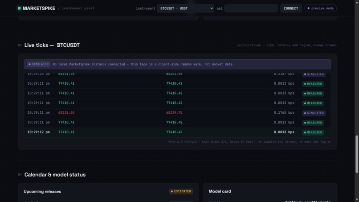The height and width of the screenshot is (202, 359).
Task: Click the bold 0.0013 bps in the 10:29:12 row
Action: click(284, 132)
